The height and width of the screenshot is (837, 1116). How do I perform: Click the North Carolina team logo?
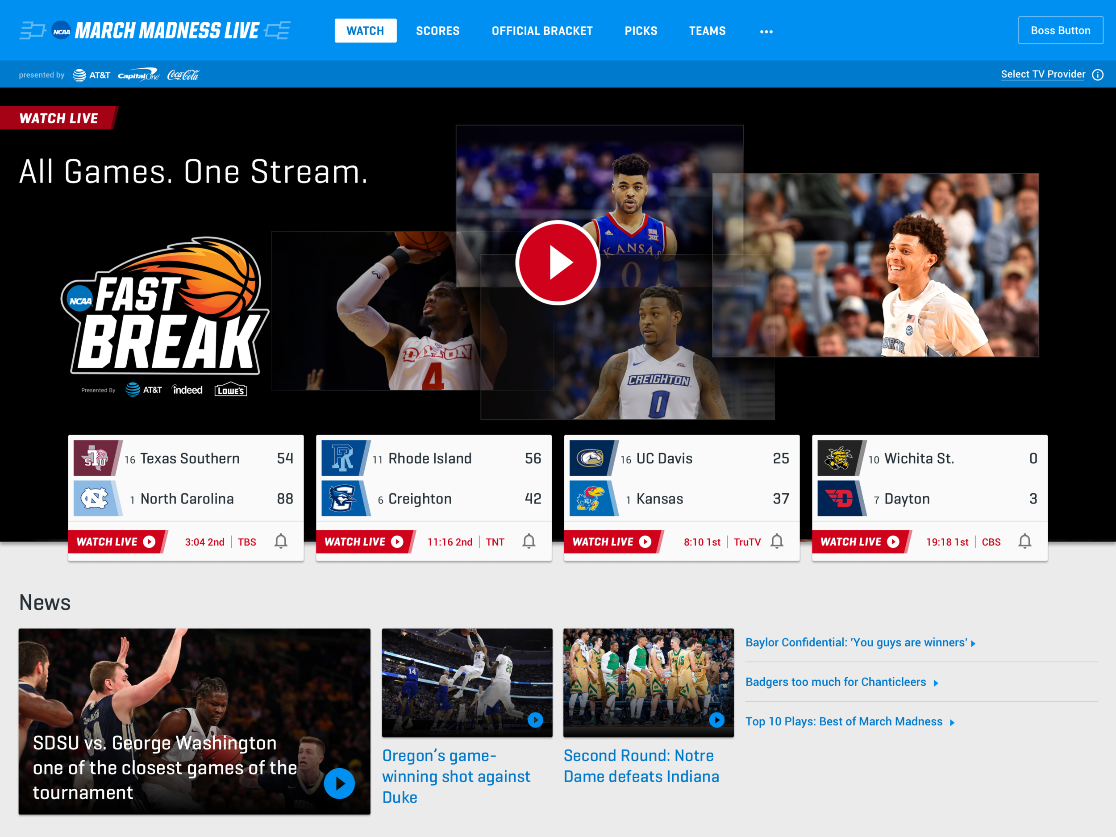pos(95,499)
